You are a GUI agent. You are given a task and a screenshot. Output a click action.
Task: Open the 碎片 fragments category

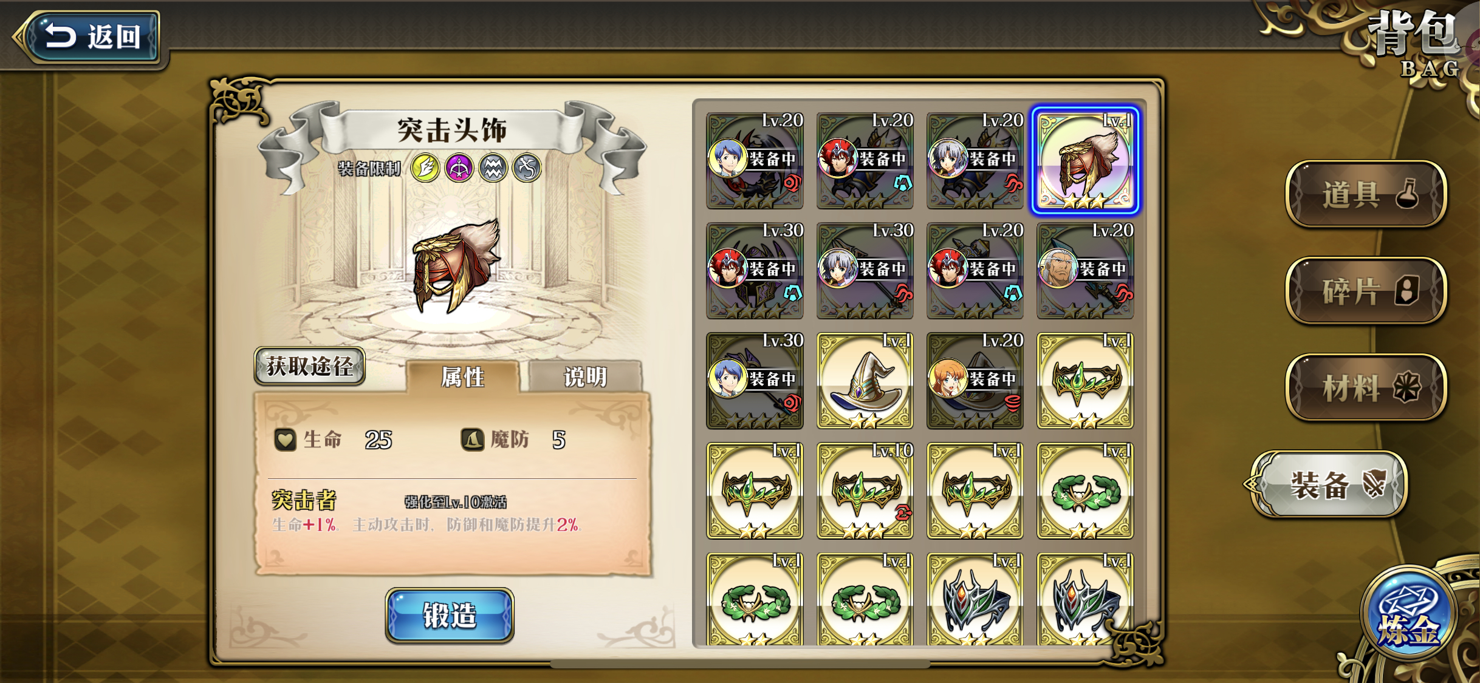[1366, 291]
